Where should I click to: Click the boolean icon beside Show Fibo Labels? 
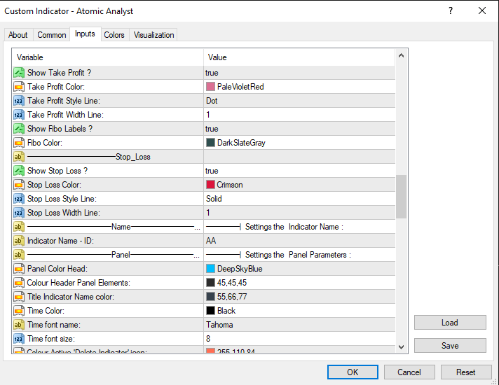(19, 129)
